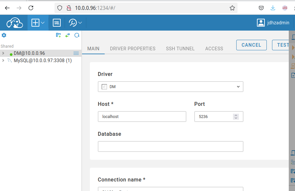This screenshot has width=295, height=191.
Task: Create a new folder in navigator
Action: point(58,35)
